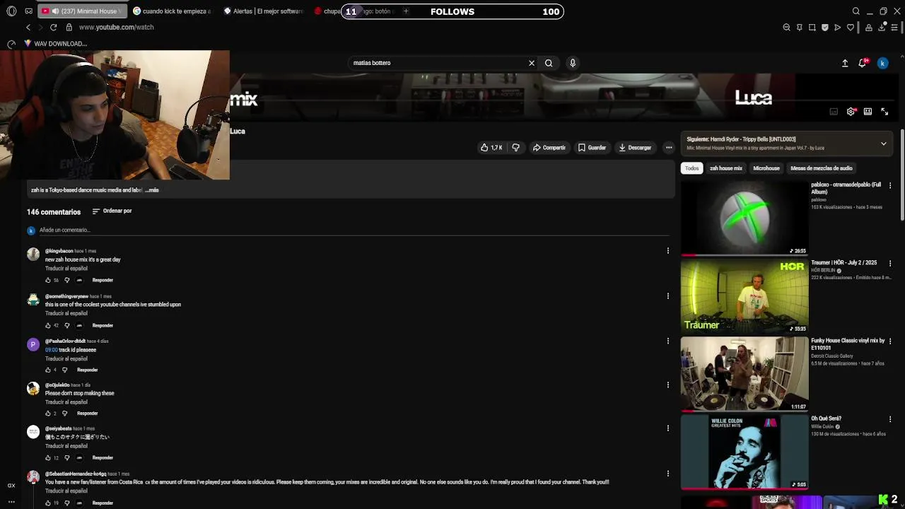Open video player settings gear
The image size is (905, 509).
tap(851, 112)
